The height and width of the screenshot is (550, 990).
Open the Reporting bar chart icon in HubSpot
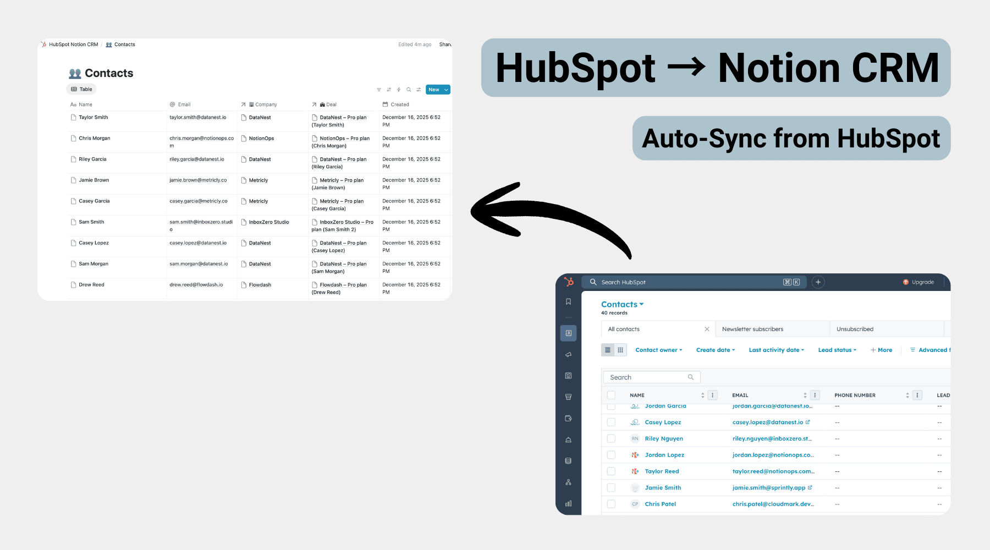tap(569, 503)
